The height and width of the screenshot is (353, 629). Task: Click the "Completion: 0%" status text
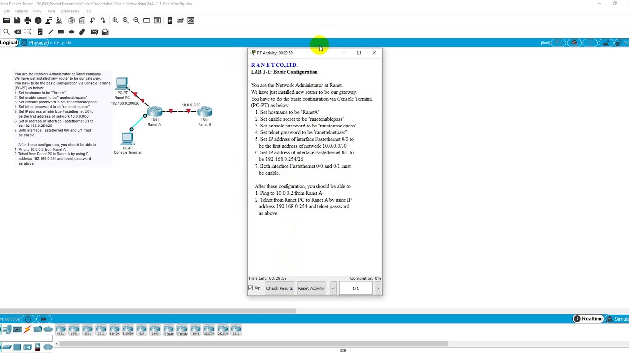point(366,278)
